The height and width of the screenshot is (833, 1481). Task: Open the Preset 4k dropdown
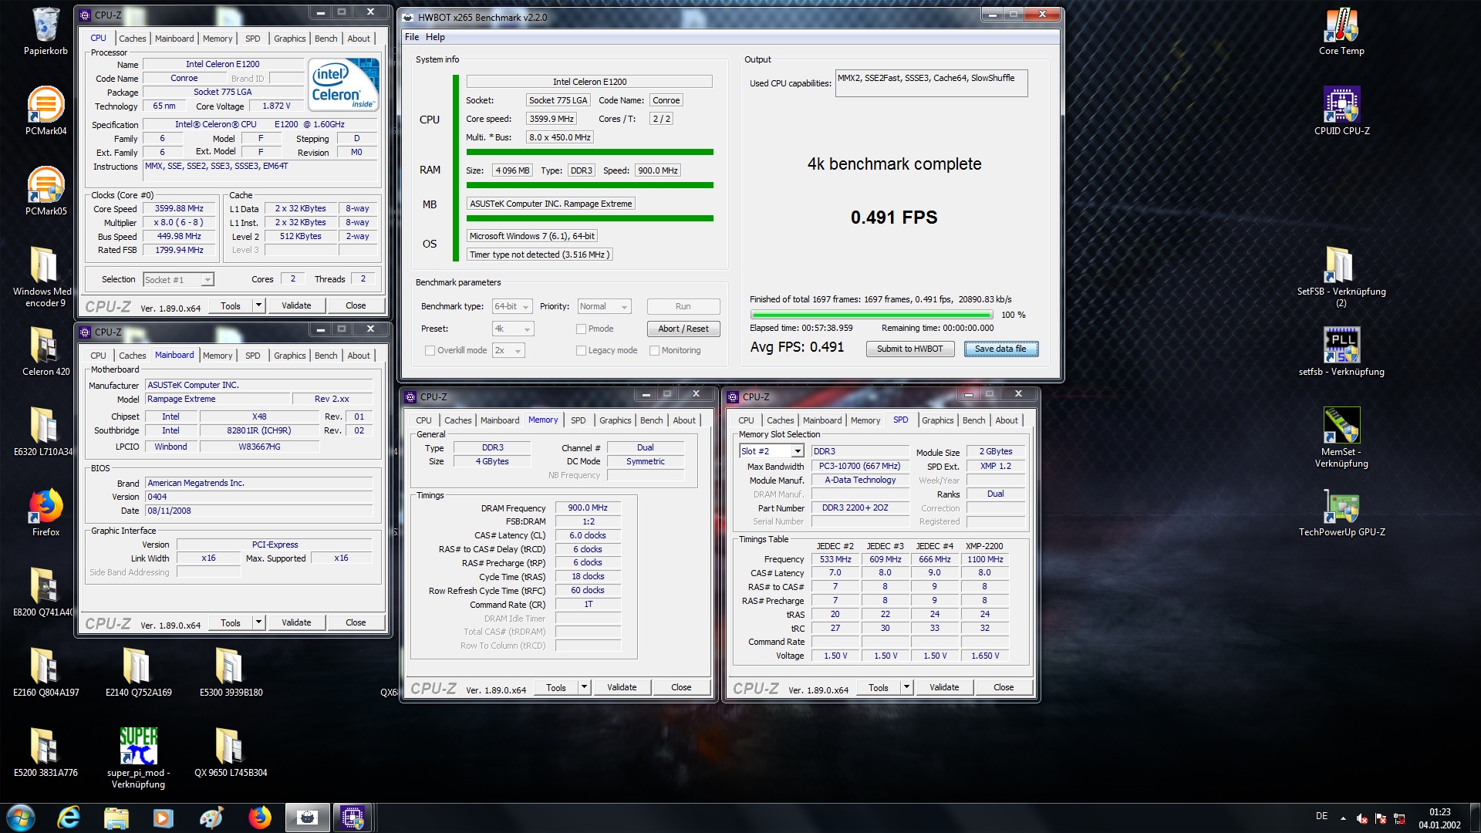(512, 329)
